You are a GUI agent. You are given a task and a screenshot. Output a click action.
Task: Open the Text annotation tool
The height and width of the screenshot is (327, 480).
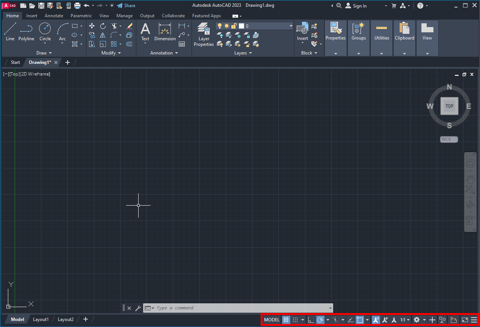tap(145, 32)
